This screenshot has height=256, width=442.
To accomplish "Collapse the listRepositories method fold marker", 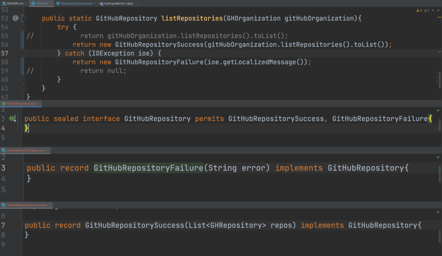I will click(x=24, y=19).
